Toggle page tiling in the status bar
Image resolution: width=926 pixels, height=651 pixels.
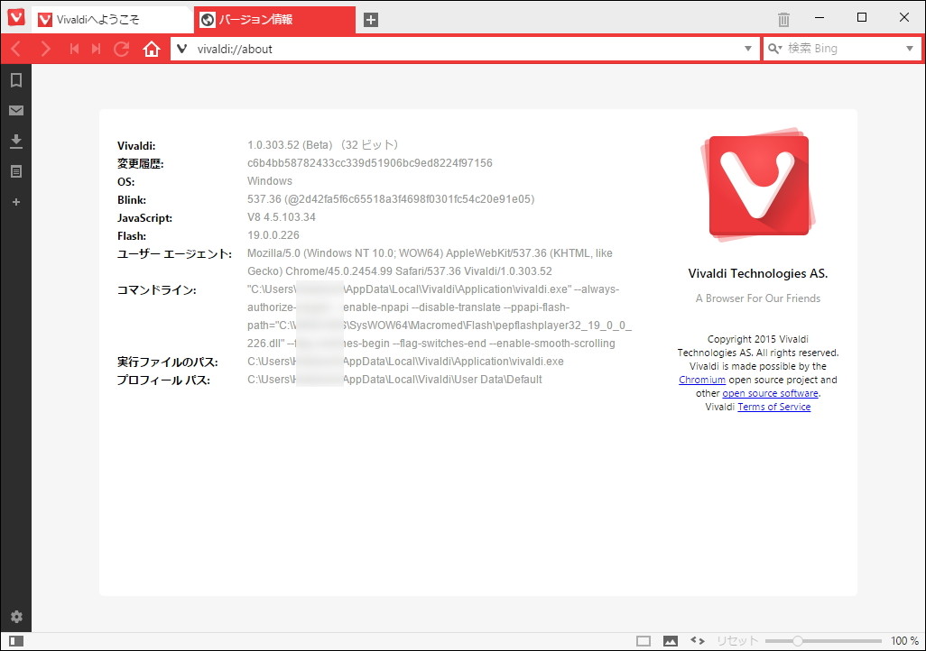click(645, 639)
